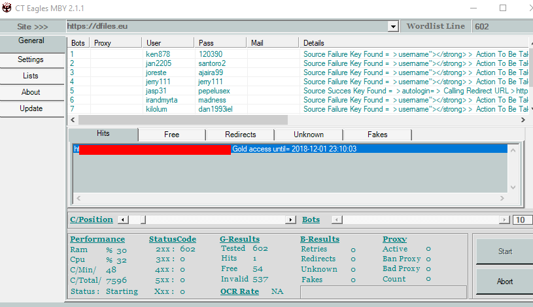Select bot row number 1
533x307 pixels.
[x=298, y=54]
